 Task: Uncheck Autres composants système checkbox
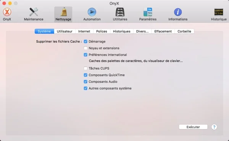pos(85,88)
